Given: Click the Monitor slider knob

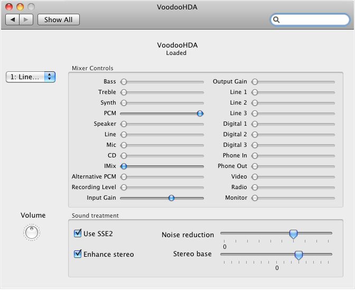Looking at the screenshot, I should (255, 198).
